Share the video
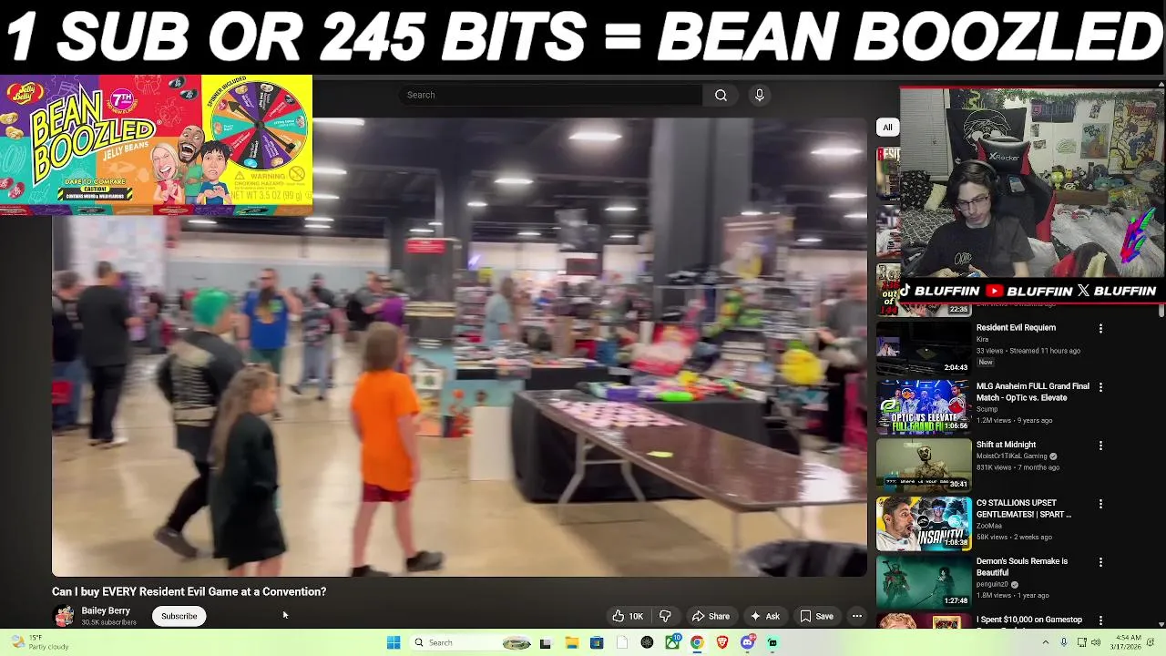Viewport: 1166px width, 656px height. coord(711,616)
